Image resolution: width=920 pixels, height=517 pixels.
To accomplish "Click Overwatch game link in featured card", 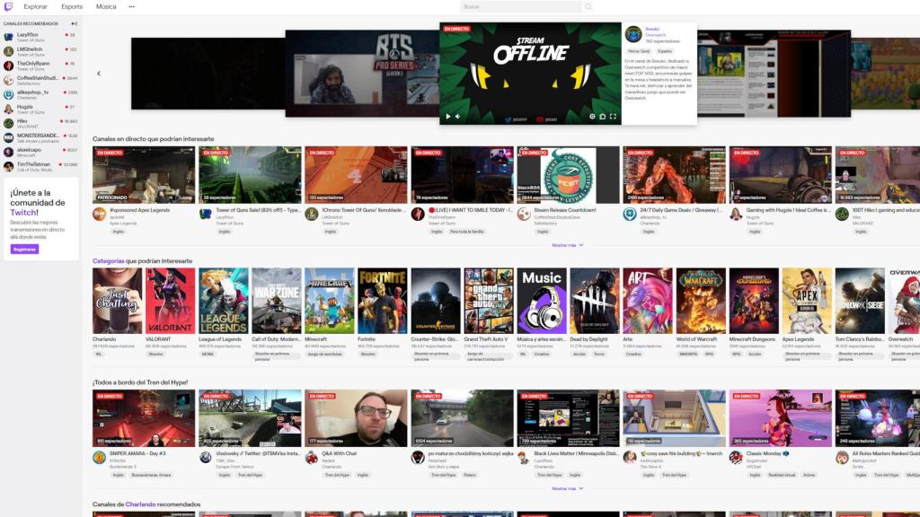I will pos(655,35).
